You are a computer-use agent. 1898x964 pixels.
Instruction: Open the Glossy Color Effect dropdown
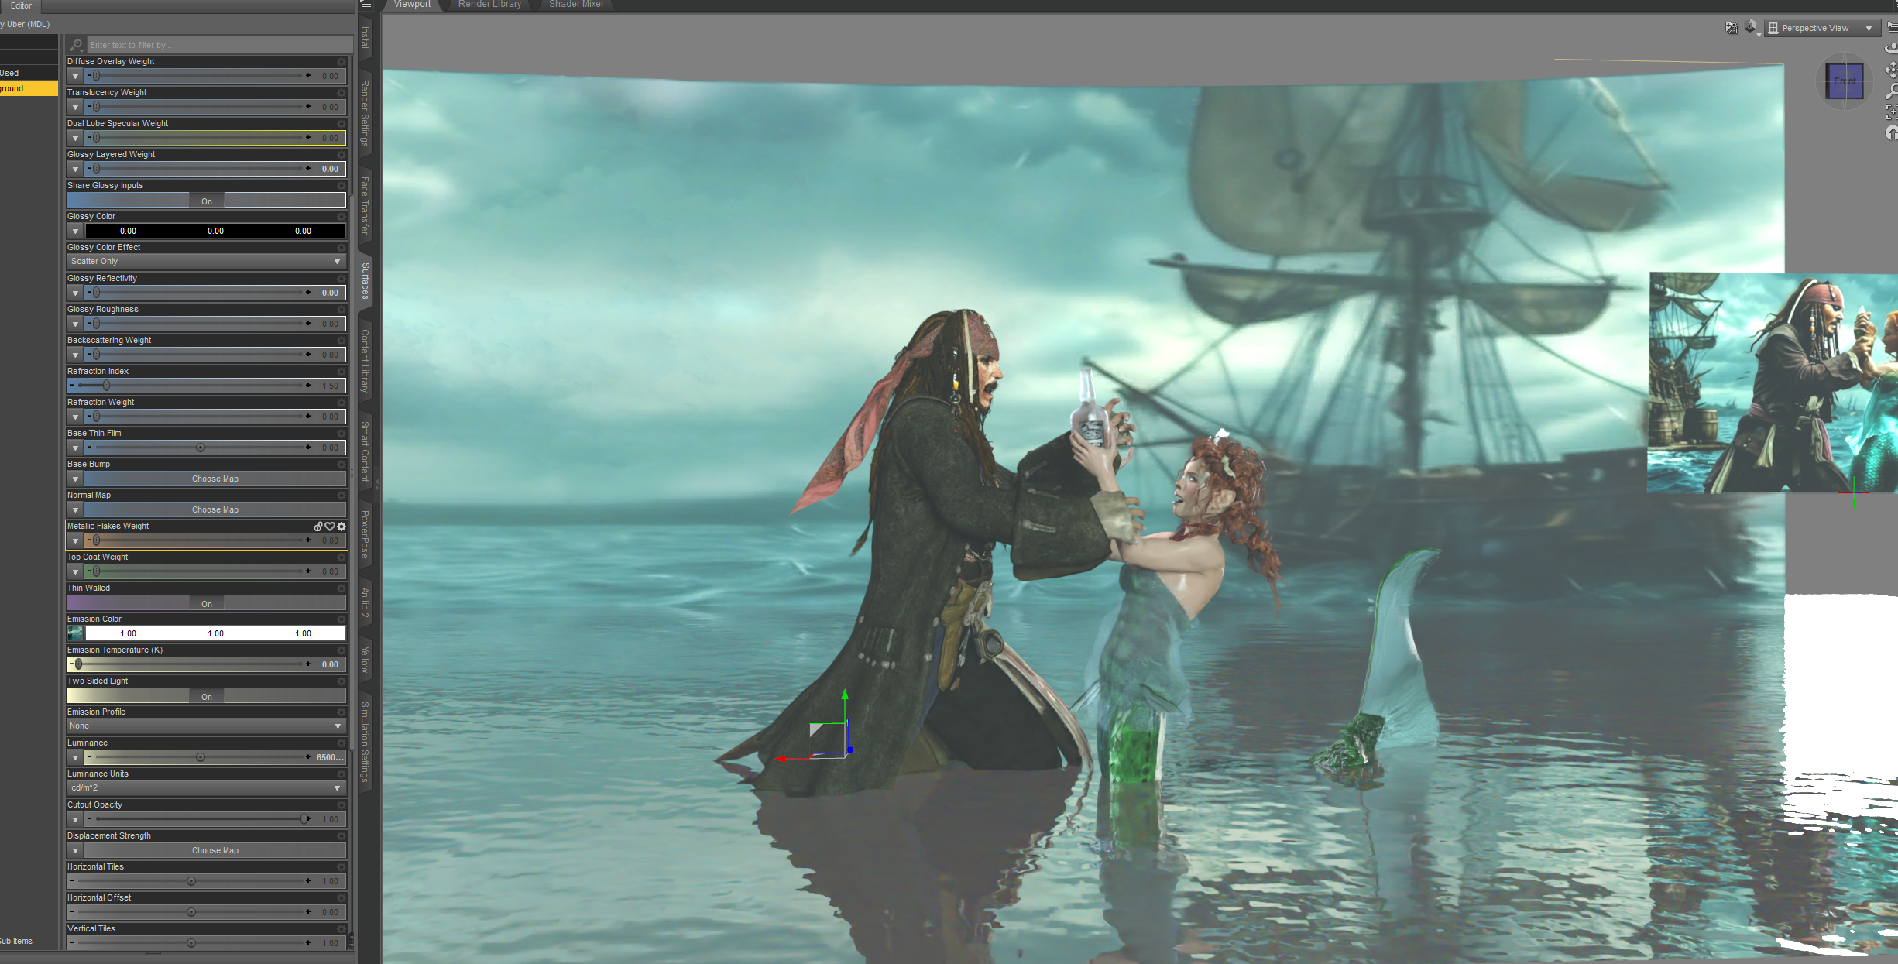(x=206, y=262)
